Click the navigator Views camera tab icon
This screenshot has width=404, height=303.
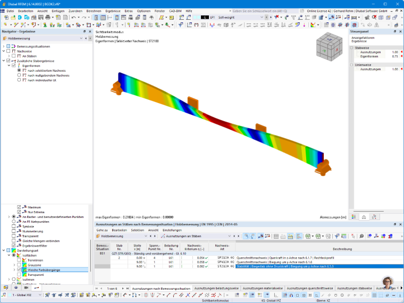(x=26, y=288)
